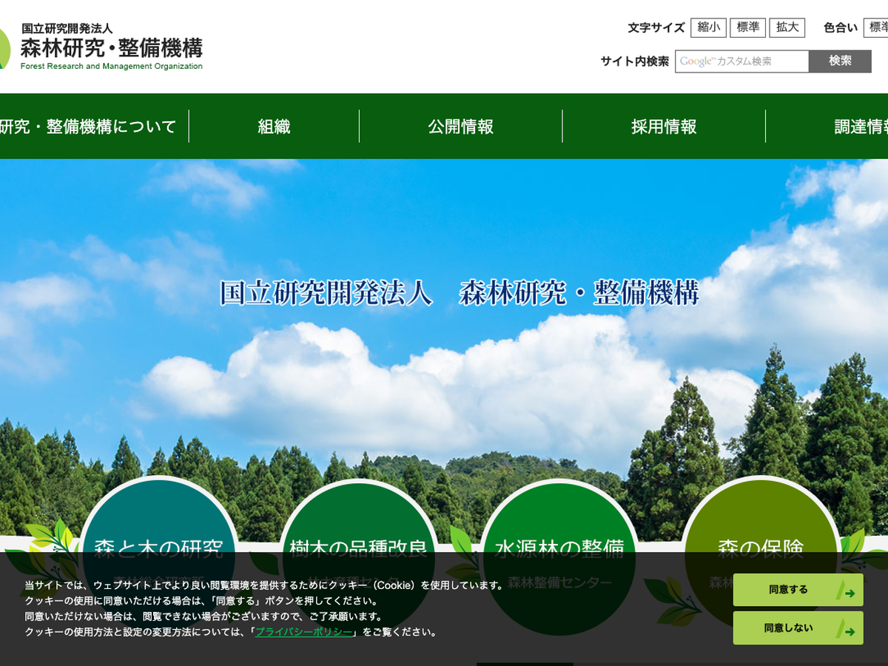The image size is (888, 666).
Task: Open the プライバシーポリシー link
Action: coord(303,632)
